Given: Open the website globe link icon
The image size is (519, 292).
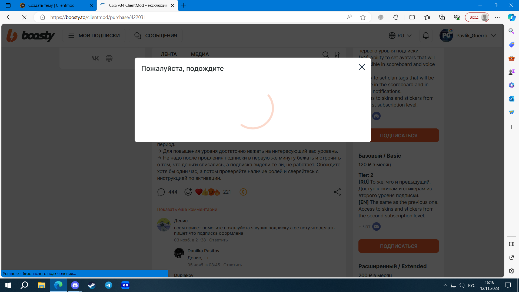Looking at the screenshot, I should coord(109,58).
